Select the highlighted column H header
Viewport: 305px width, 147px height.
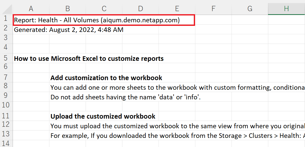[286, 9]
